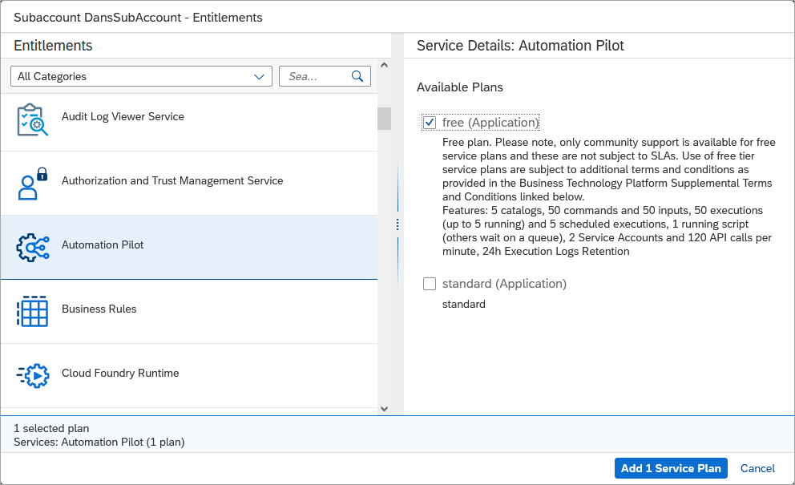Screen dimensions: 795x485
Task: Click the Business Rules grid icon
Action: coord(32,312)
